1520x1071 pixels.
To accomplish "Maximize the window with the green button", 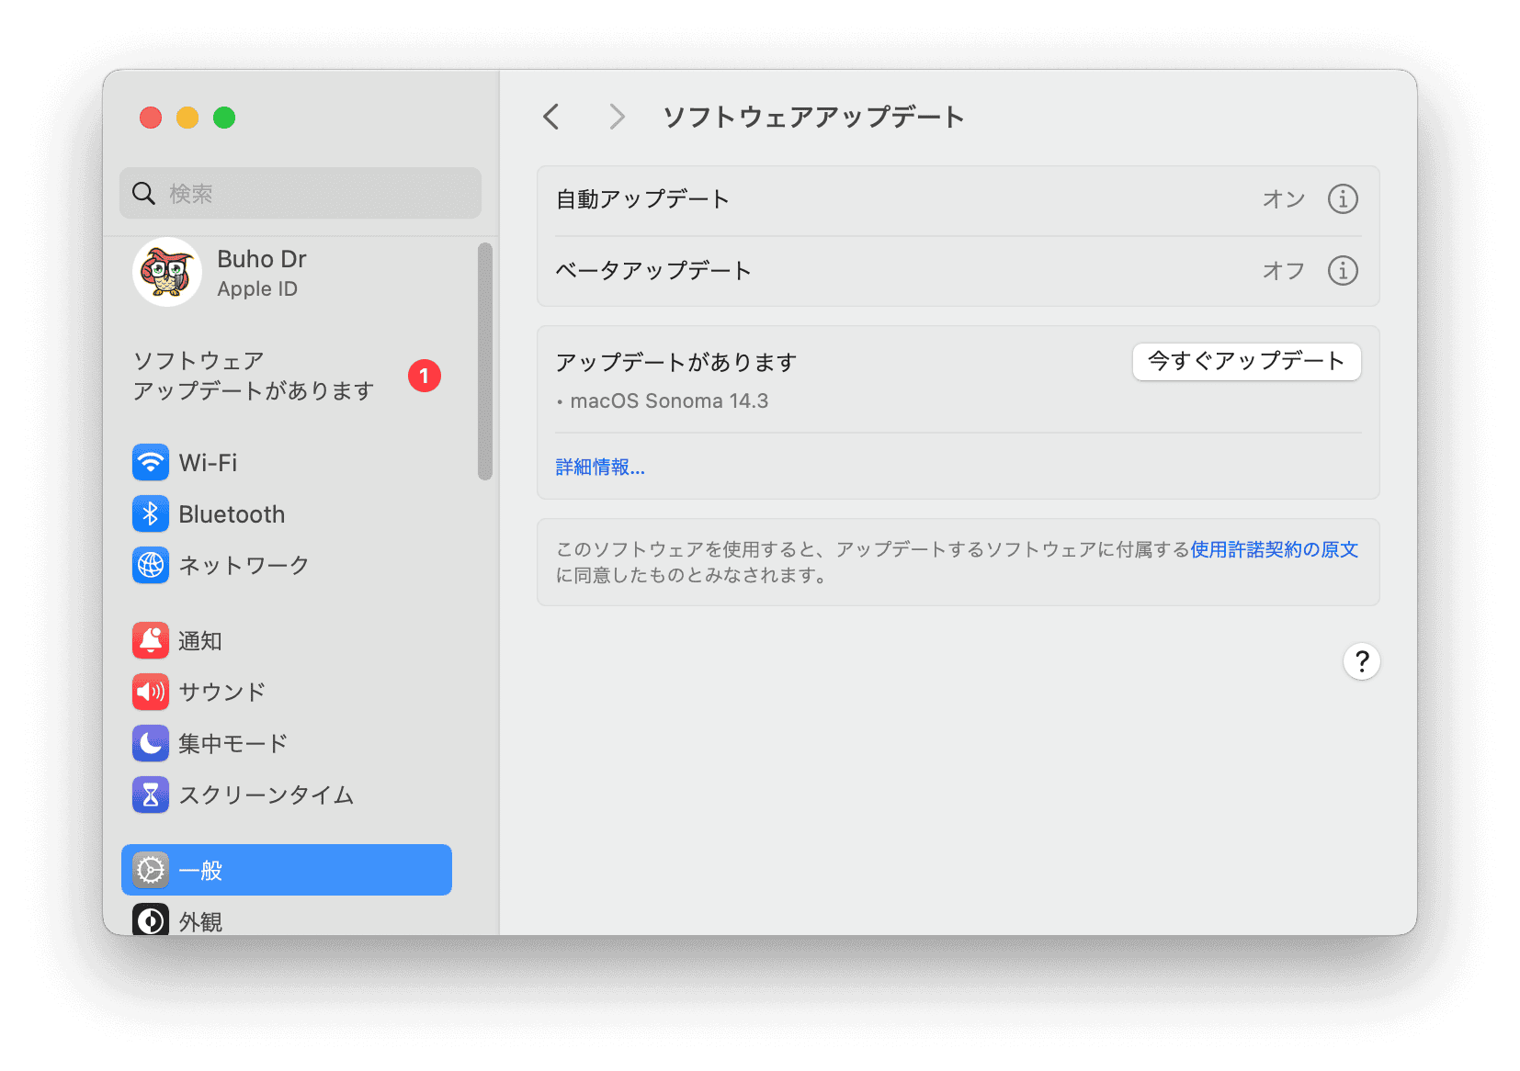I will [224, 118].
